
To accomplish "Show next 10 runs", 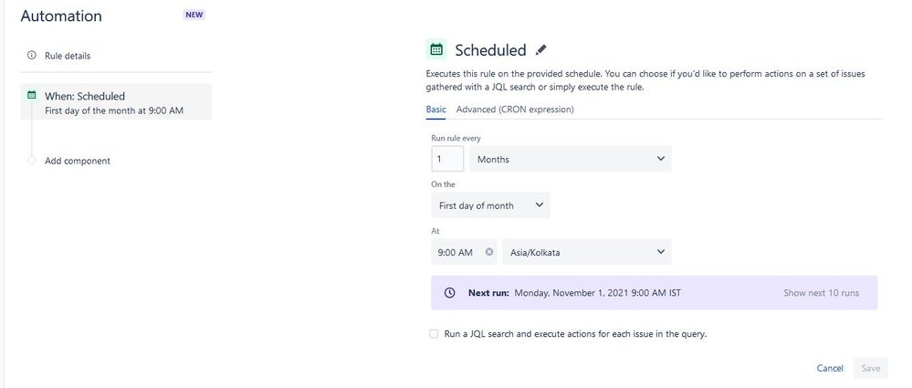I will coord(821,293).
